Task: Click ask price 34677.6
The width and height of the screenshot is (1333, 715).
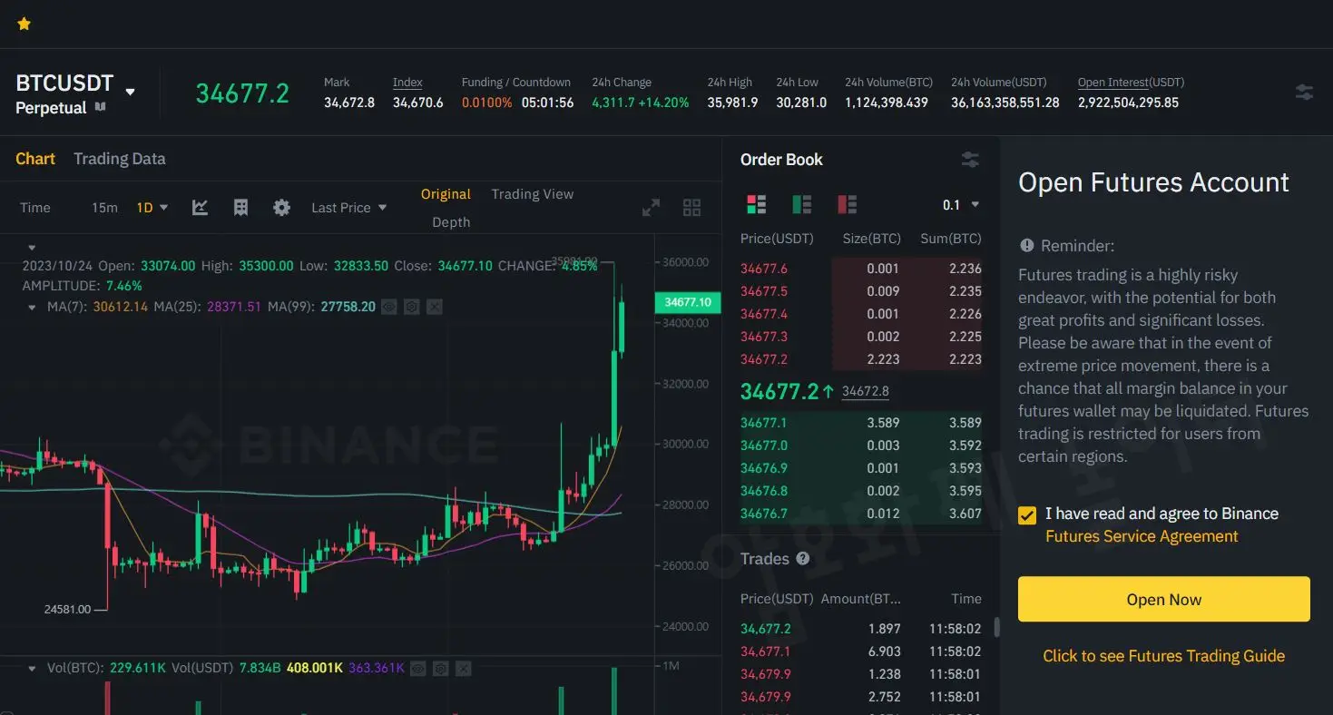Action: tap(764, 269)
